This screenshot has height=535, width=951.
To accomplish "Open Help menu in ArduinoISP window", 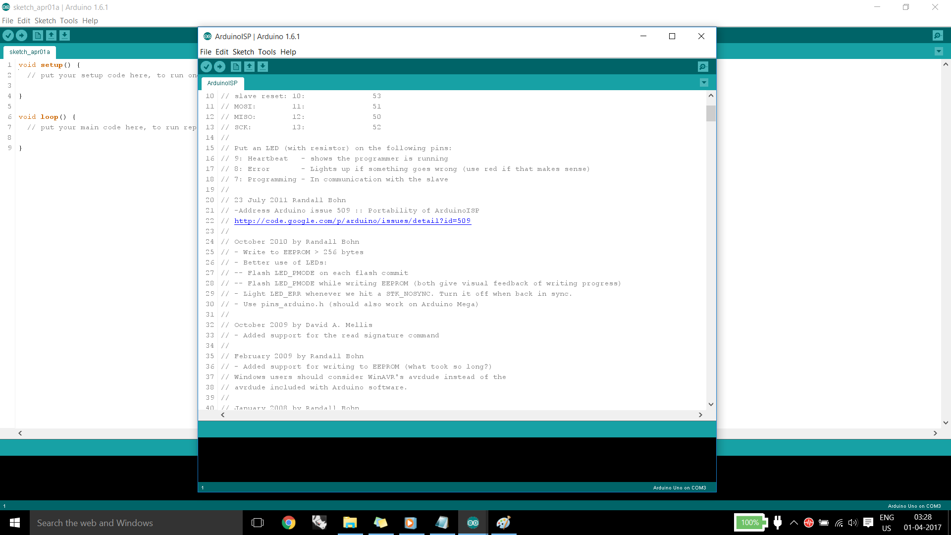I will point(288,52).
